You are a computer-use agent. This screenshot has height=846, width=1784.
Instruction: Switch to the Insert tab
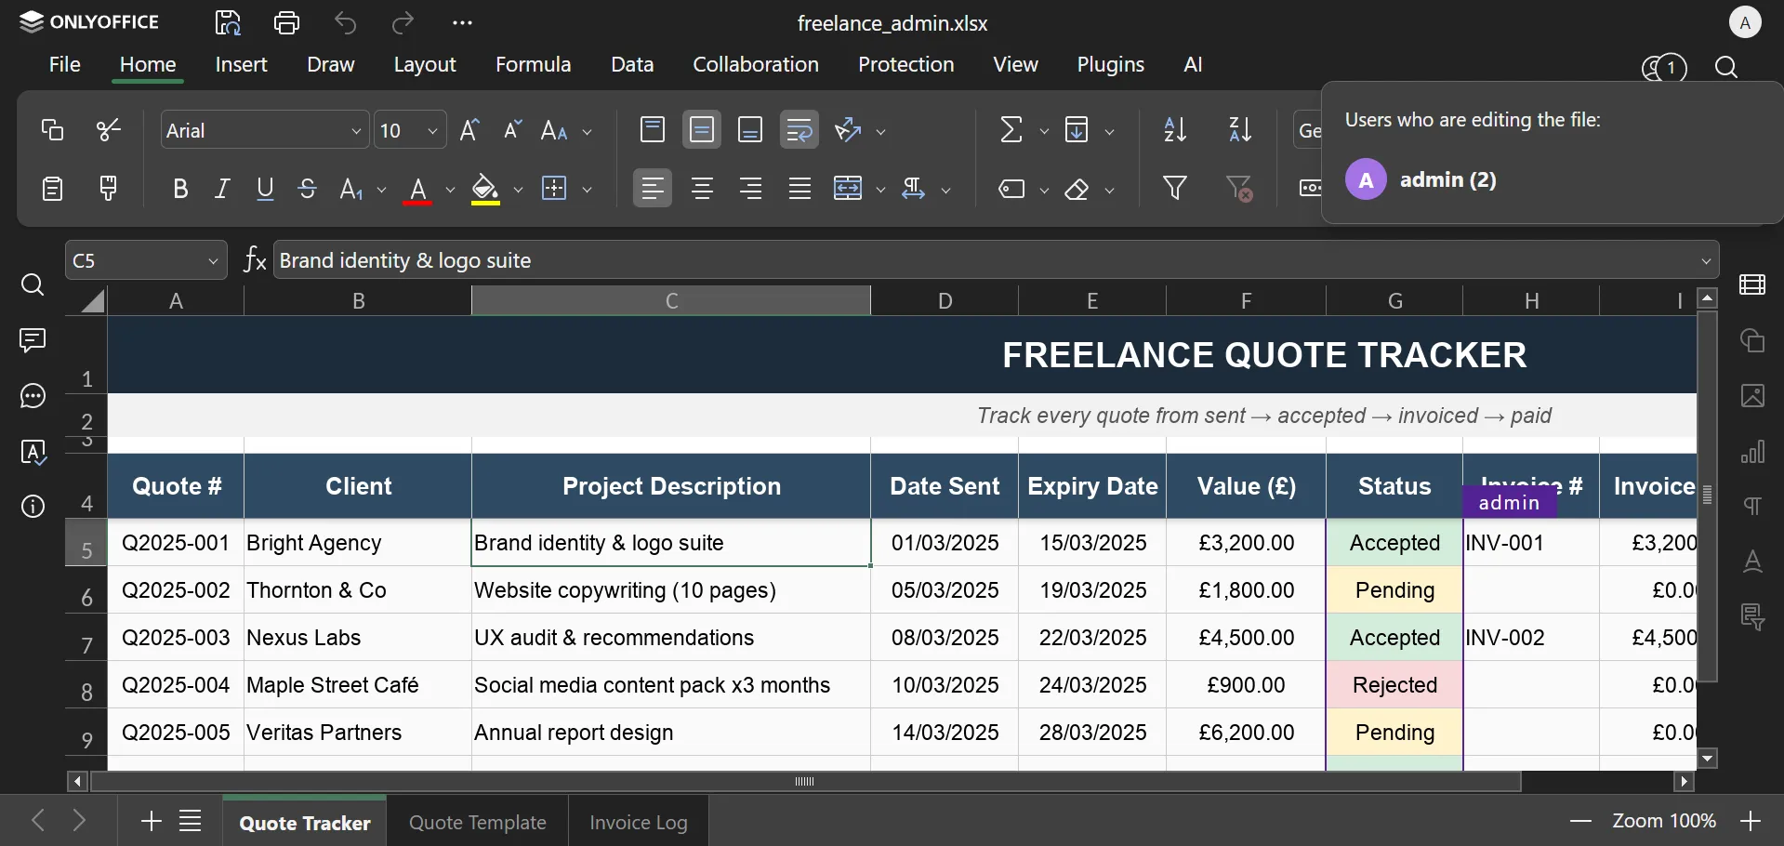(x=242, y=65)
